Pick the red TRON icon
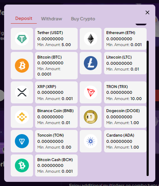This screenshot has width=159, height=186. click(x=90, y=92)
